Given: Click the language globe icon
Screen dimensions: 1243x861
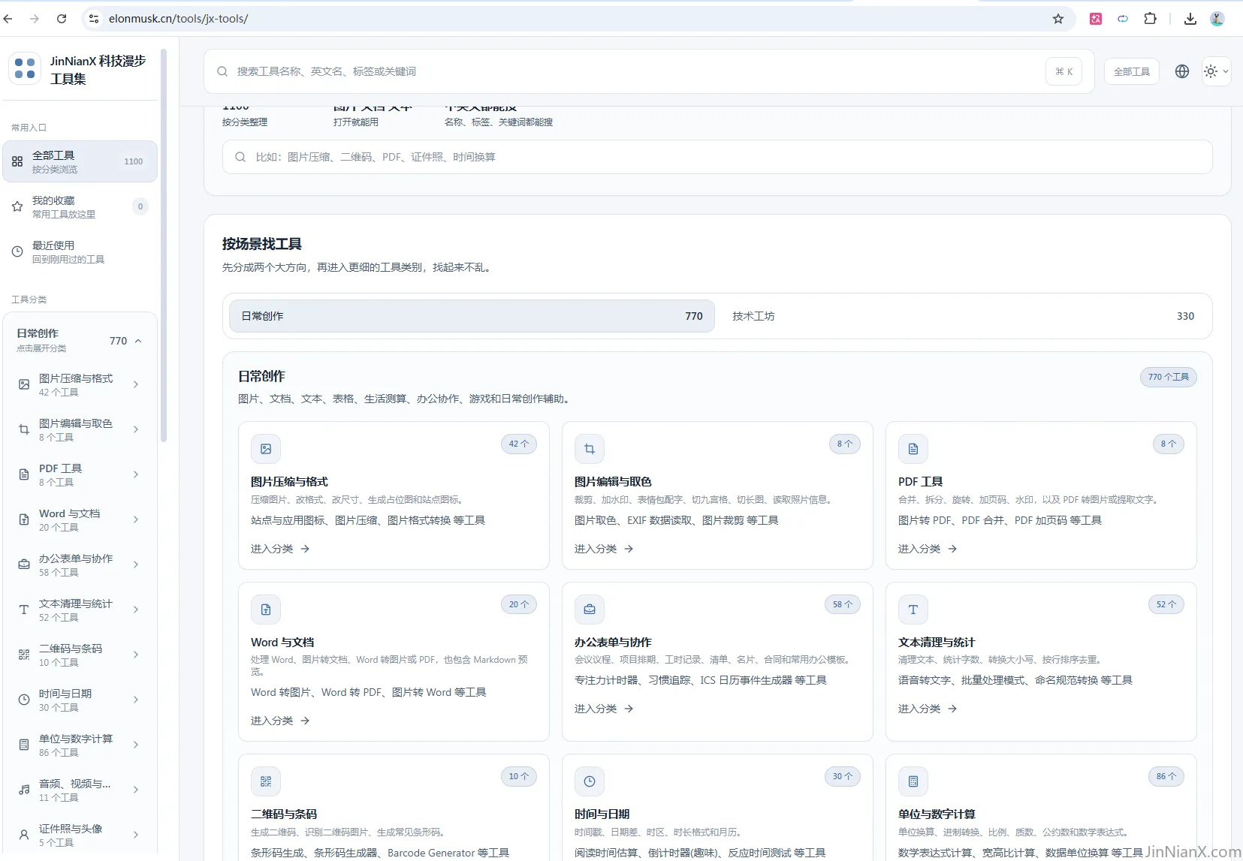Looking at the screenshot, I should click(1182, 71).
